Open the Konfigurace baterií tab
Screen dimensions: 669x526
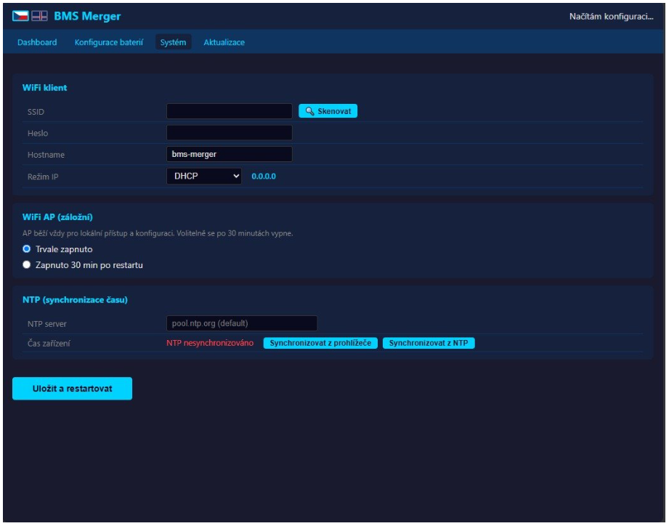pyautogui.click(x=109, y=42)
